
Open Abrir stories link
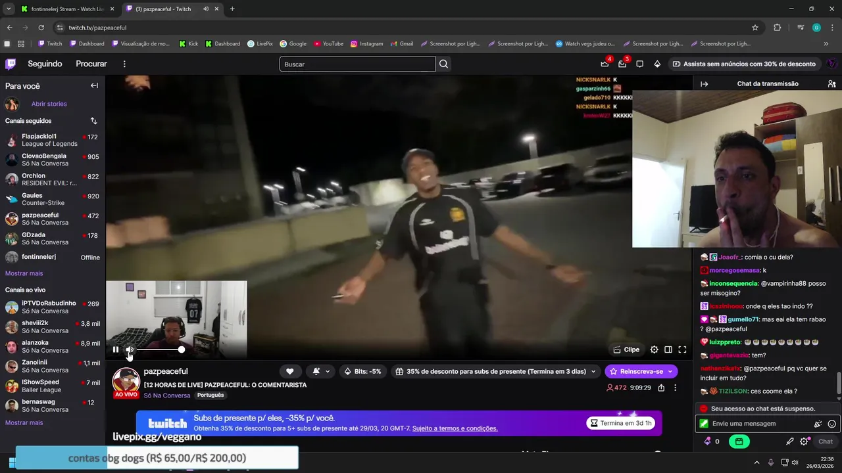tap(49, 104)
